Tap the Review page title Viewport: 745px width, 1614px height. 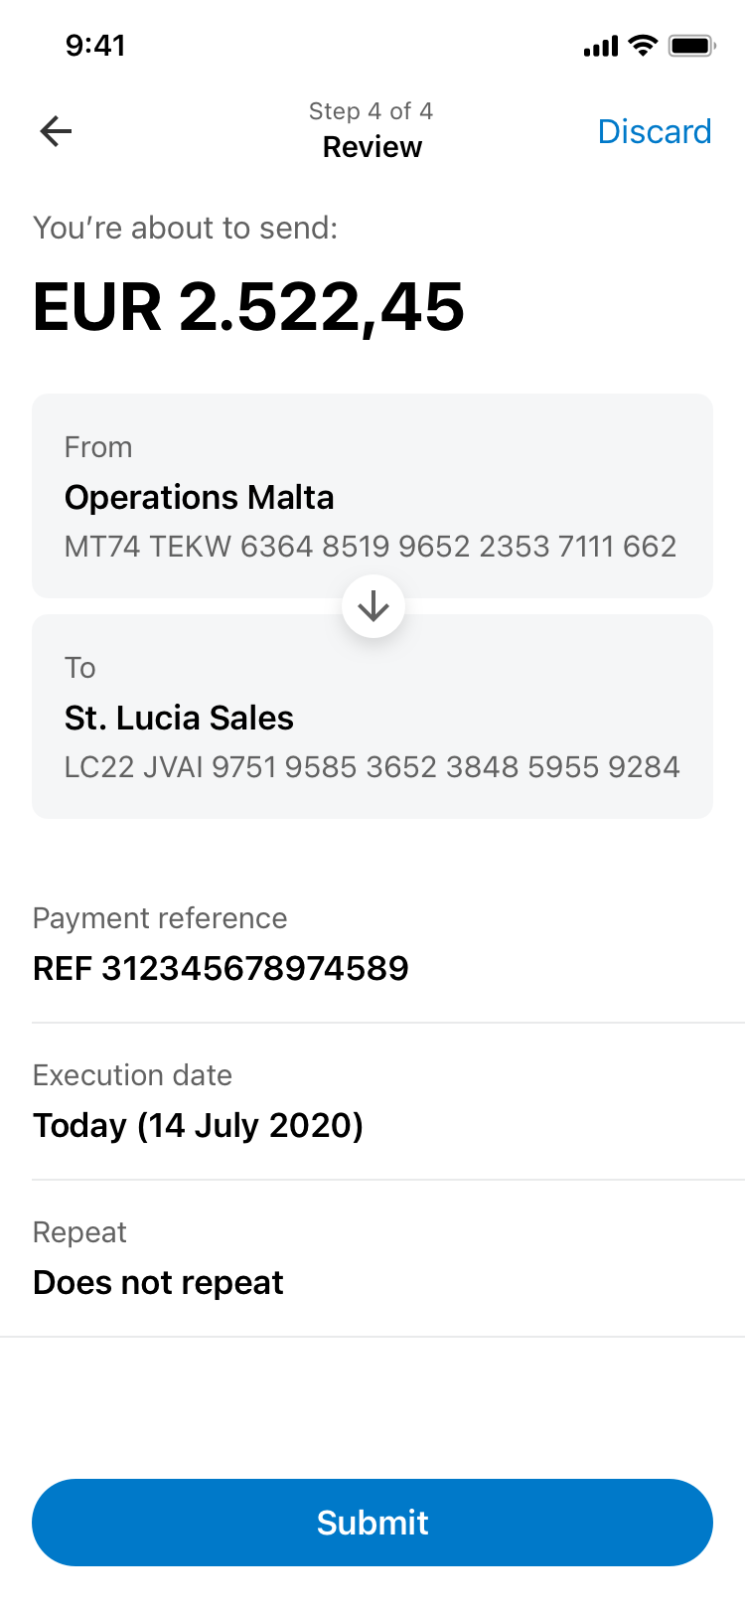pos(372,147)
